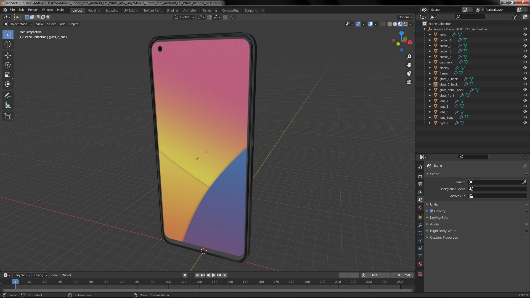Viewport: 530px width, 298px height.
Task: Open the Material properties tab
Action: [420, 264]
